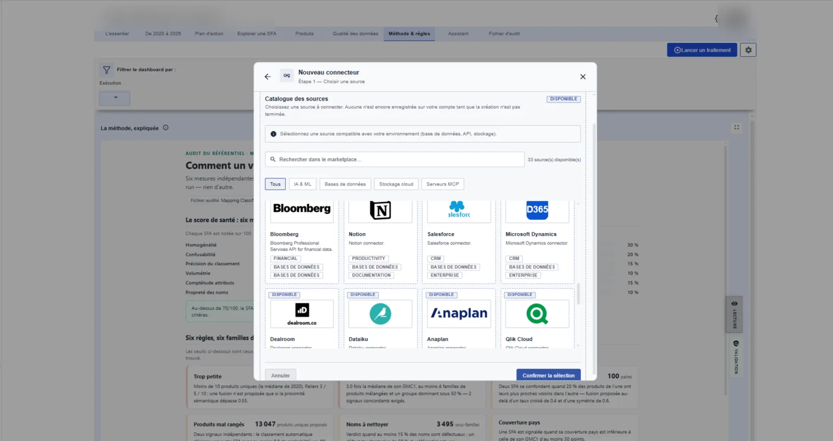This screenshot has height=441, width=833.
Task: Open the Exécution dropdown
Action: pos(115,98)
